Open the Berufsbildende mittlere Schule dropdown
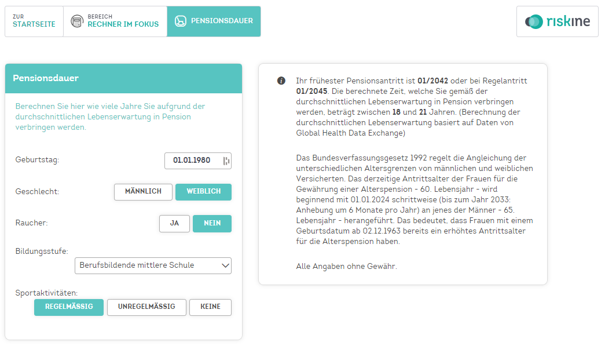 pyautogui.click(x=153, y=265)
